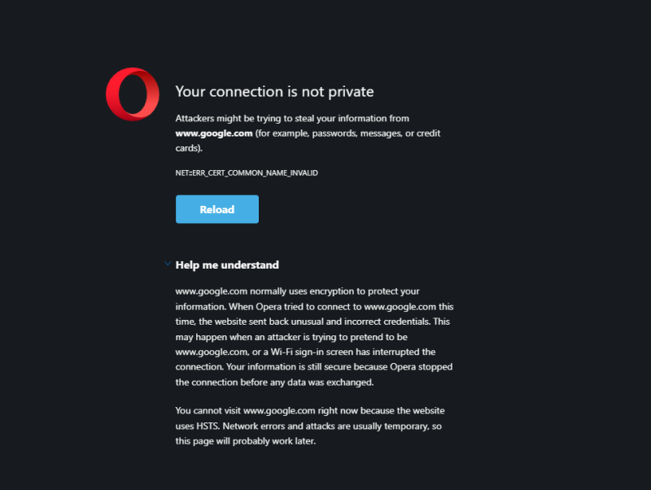
Task: Click the "Your connection is not private" heading
Action: pos(274,92)
